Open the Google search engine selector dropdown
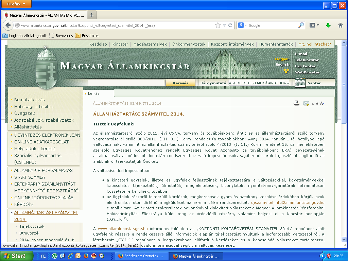This screenshot has height=261, width=348. point(246,25)
